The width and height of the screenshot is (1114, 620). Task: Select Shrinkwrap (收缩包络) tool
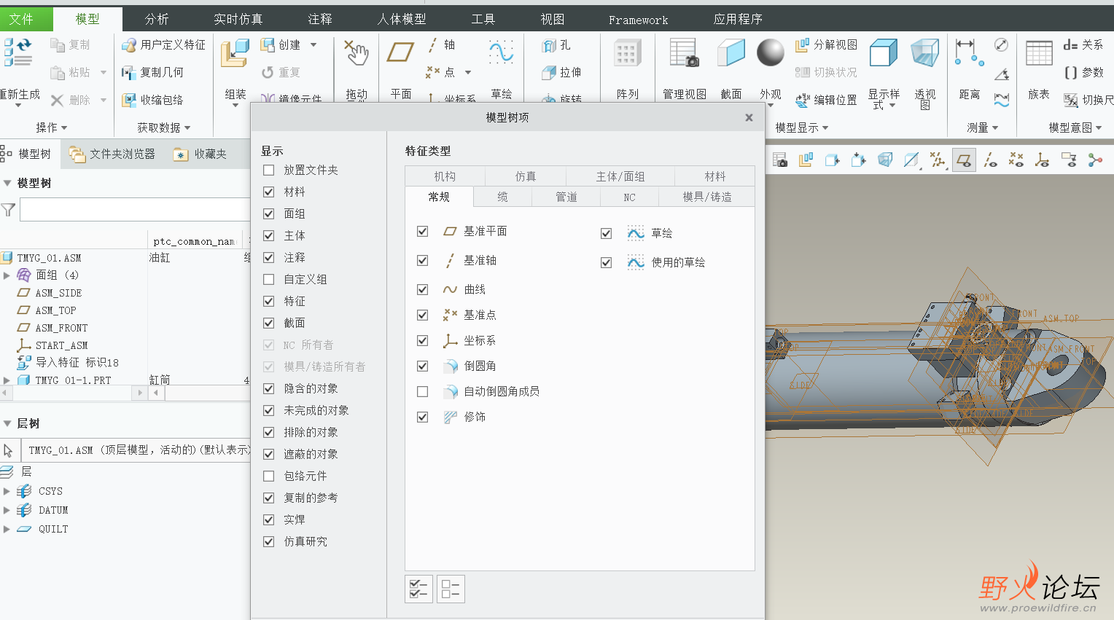152,100
